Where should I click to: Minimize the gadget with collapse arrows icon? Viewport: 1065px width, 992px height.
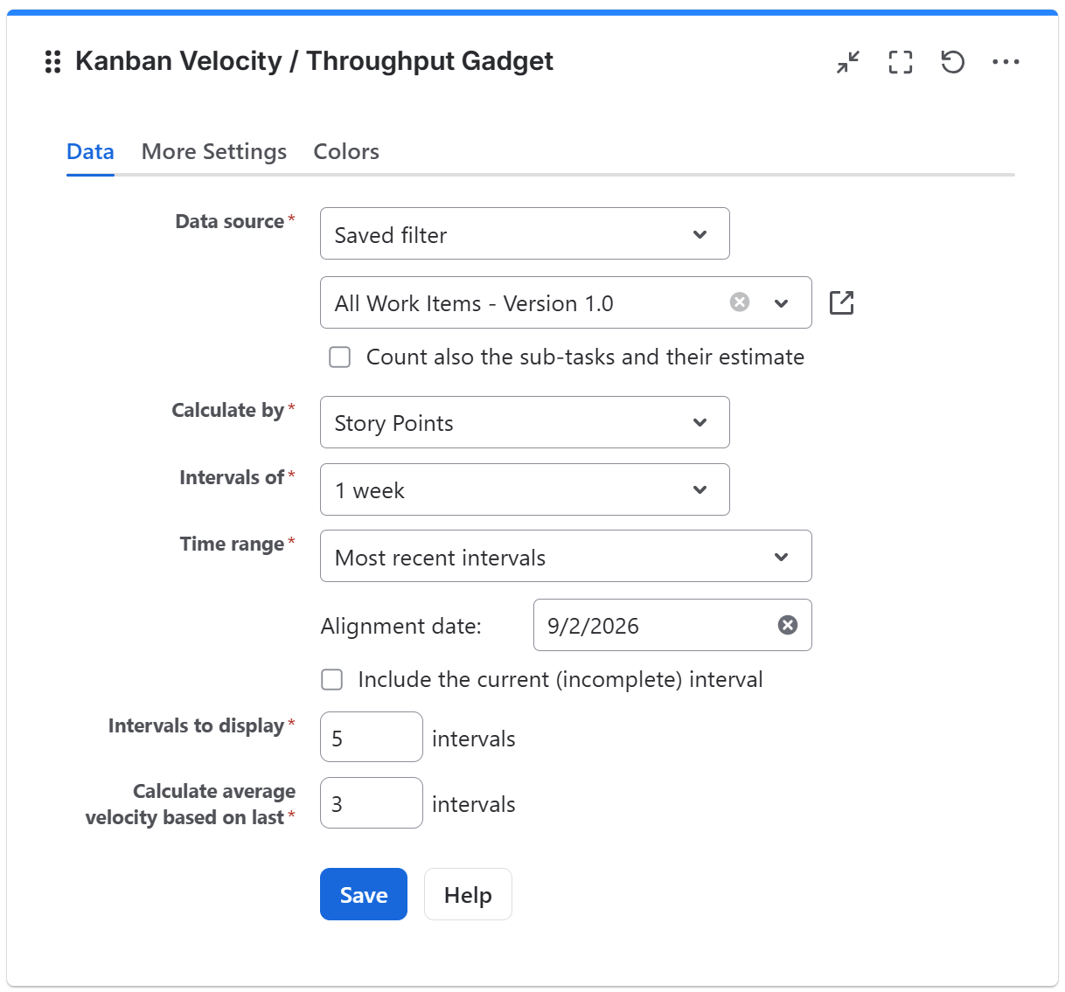848,62
